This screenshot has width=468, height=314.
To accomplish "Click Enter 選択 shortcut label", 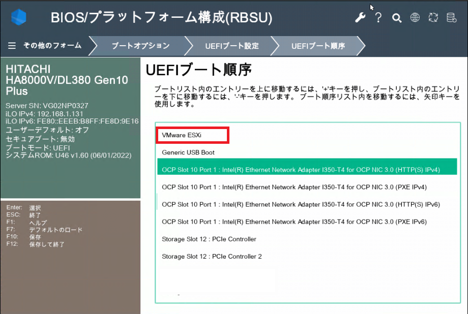I will click(x=23, y=207).
